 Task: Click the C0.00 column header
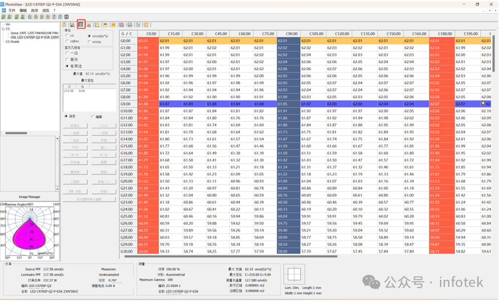148,34
